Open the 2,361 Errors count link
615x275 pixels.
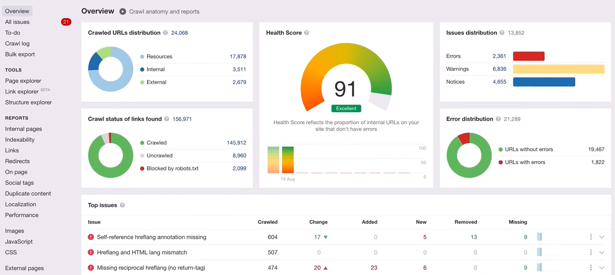499,56
